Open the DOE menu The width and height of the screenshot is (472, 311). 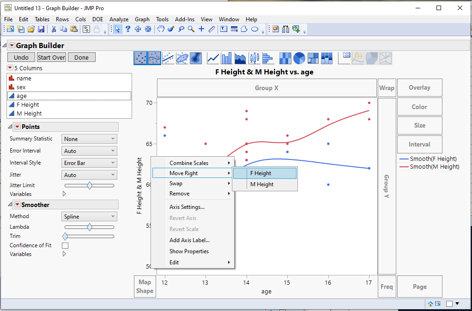(97, 19)
